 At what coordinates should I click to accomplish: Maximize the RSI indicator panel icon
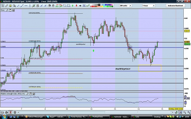click(x=31, y=94)
